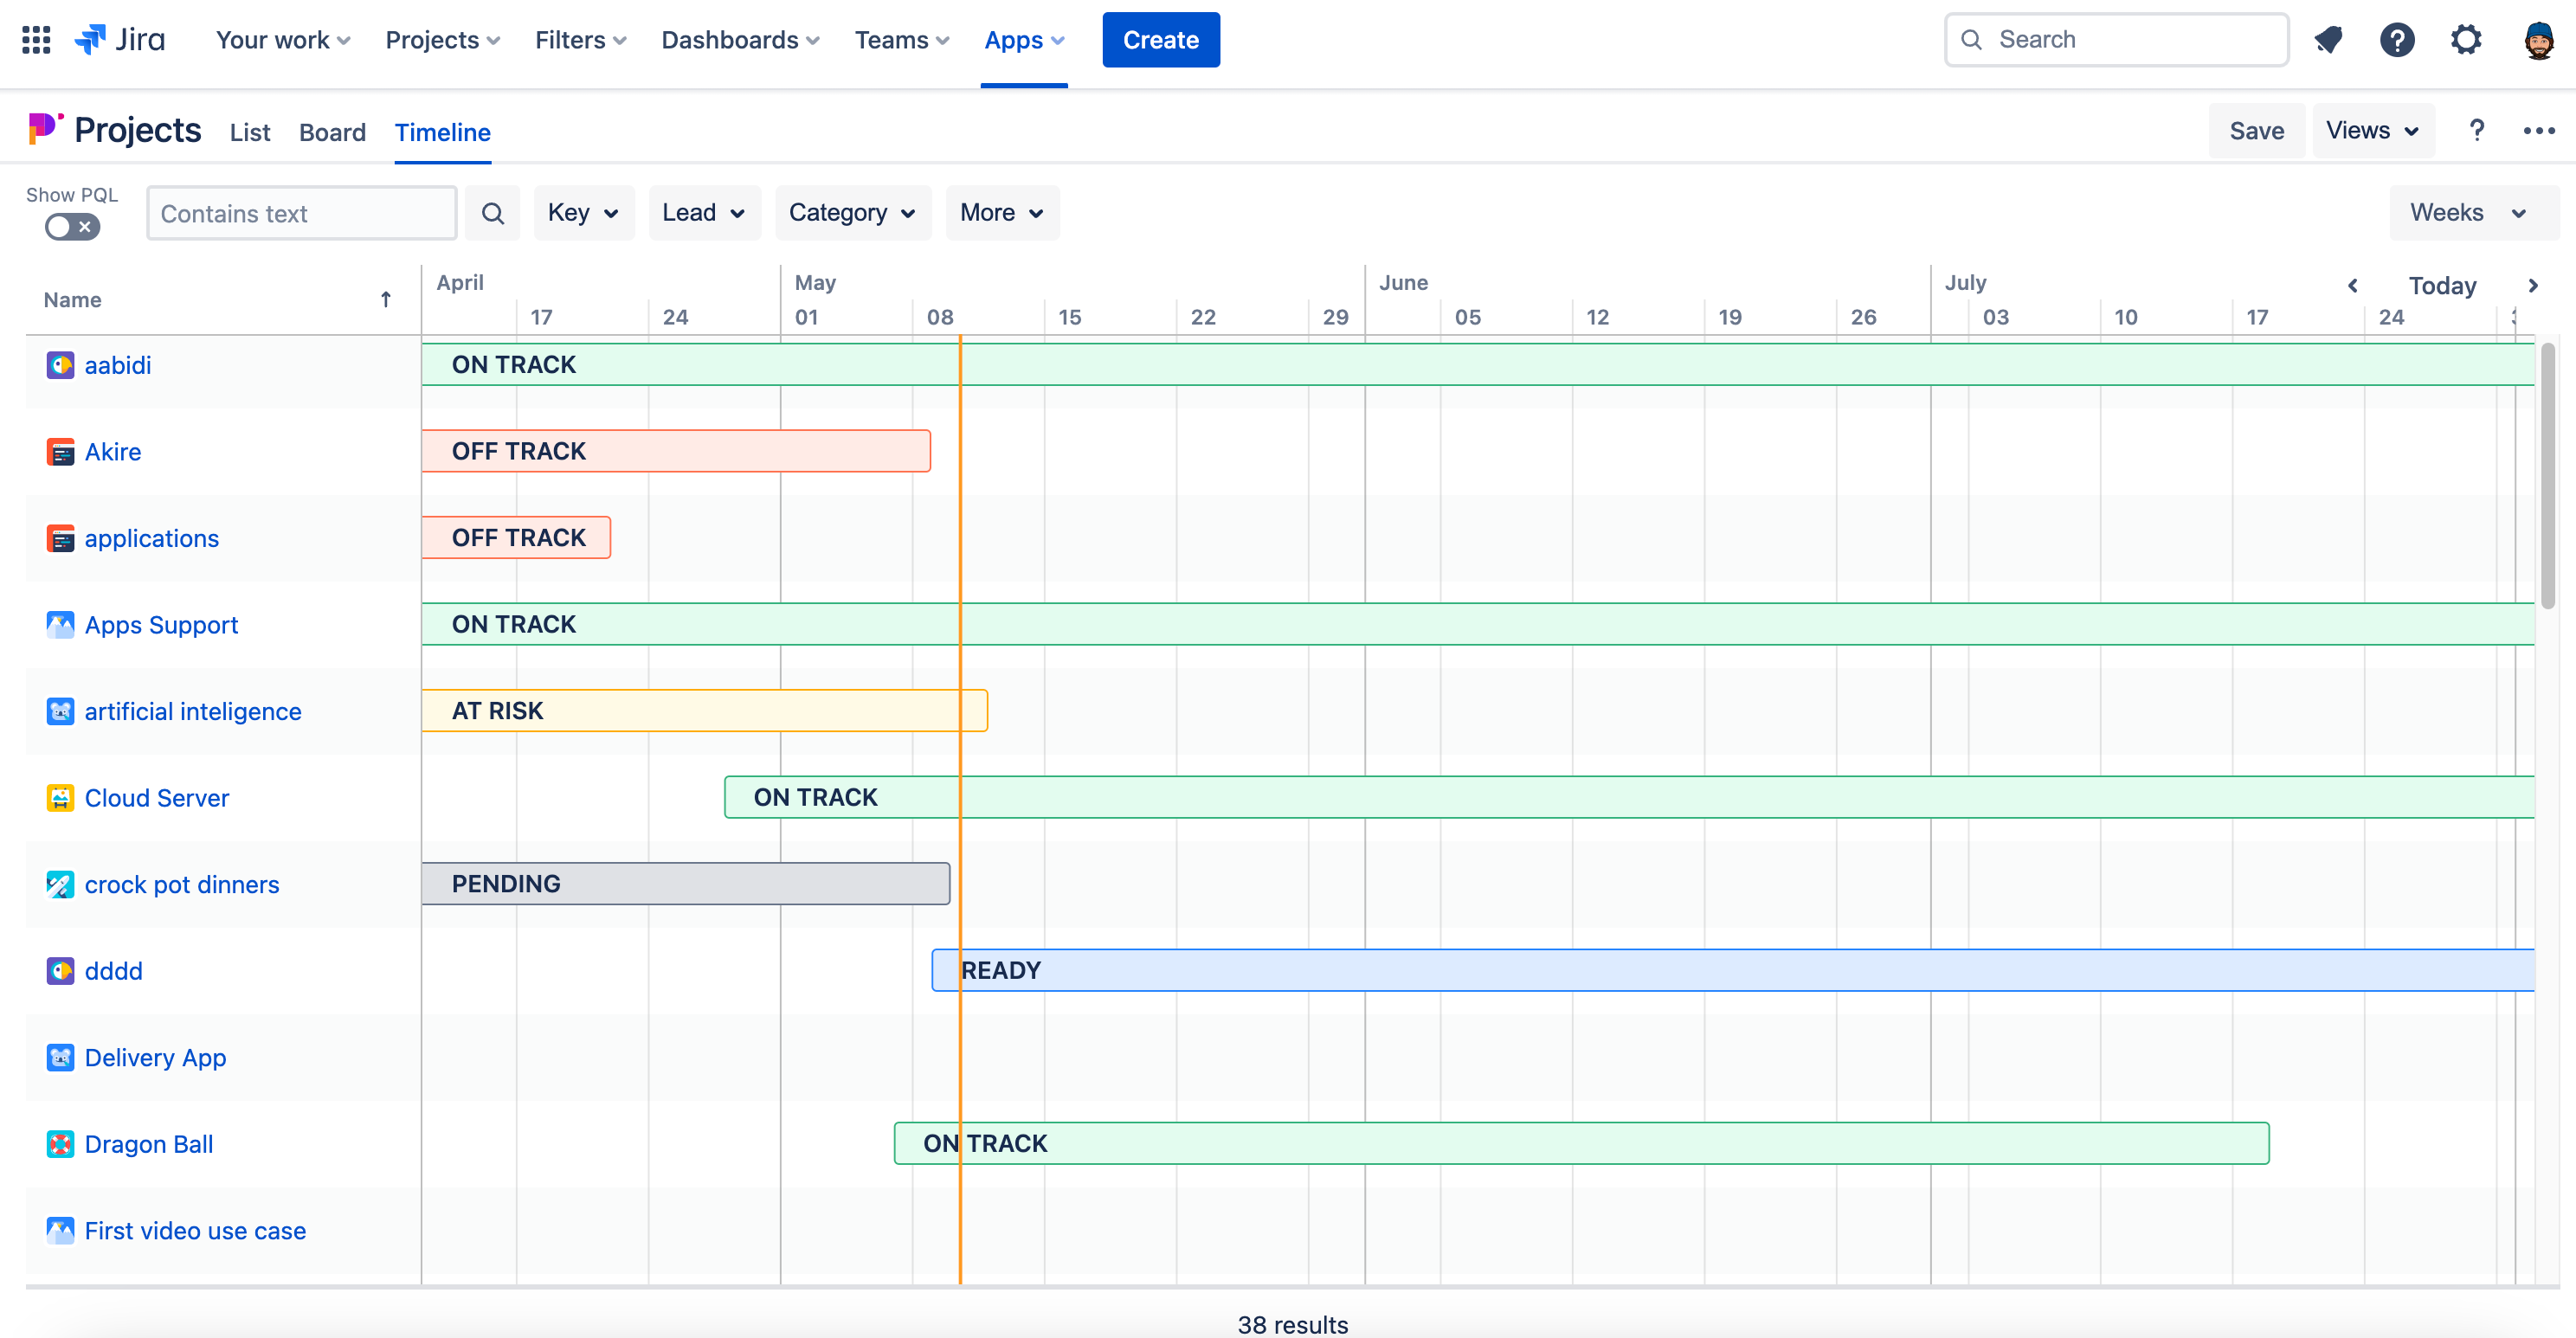Click the Contains text input field

[x=300, y=212]
